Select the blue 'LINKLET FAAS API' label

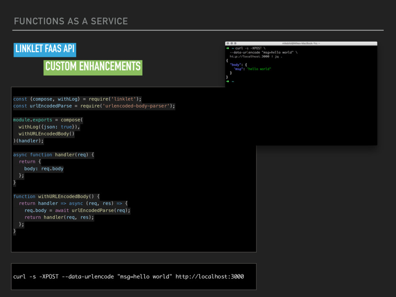(45, 50)
